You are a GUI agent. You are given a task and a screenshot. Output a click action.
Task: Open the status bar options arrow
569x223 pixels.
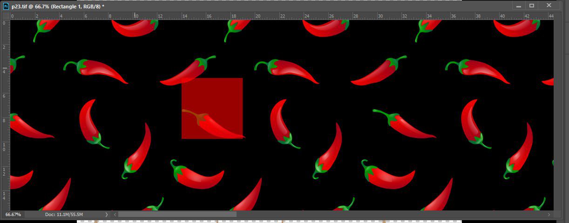coord(107,215)
